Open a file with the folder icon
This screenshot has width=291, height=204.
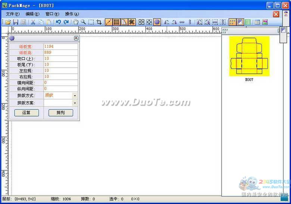(8, 22)
